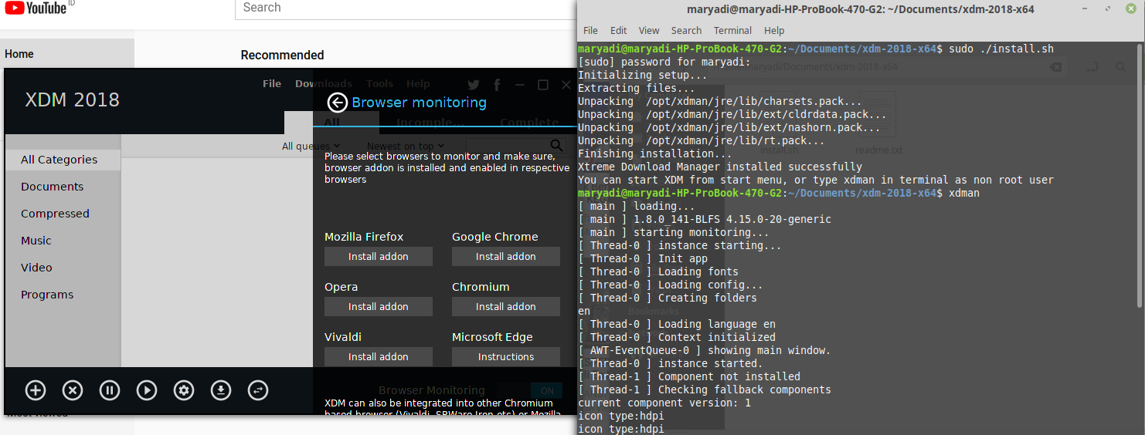Open XDM settings gear icon
The width and height of the screenshot is (1145, 435).
click(184, 390)
